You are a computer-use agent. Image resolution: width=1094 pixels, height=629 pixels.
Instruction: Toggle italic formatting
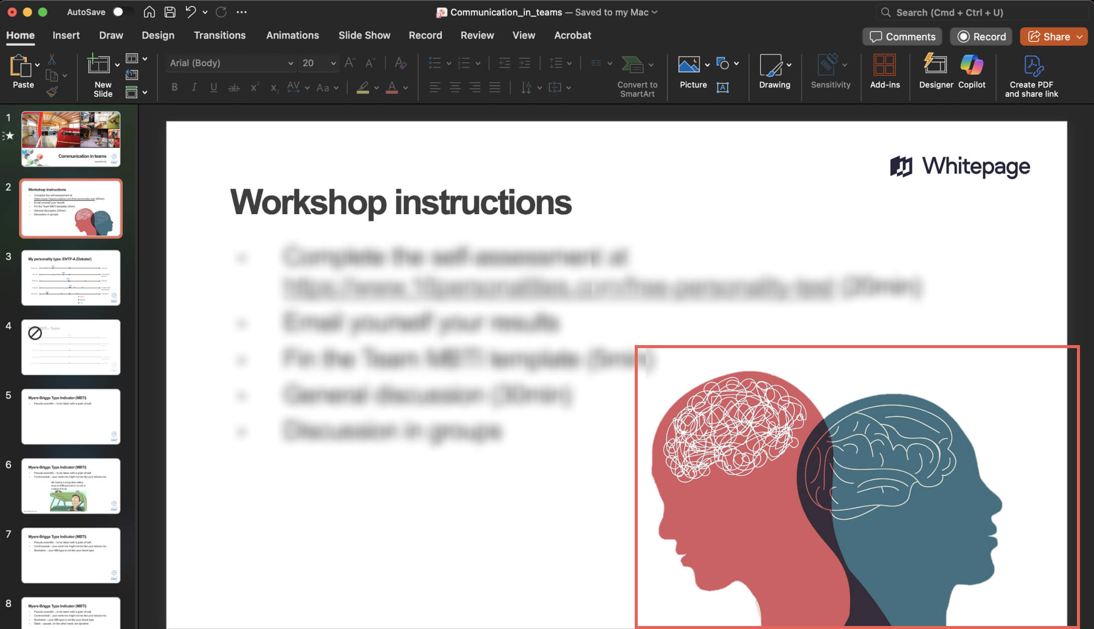(x=194, y=87)
